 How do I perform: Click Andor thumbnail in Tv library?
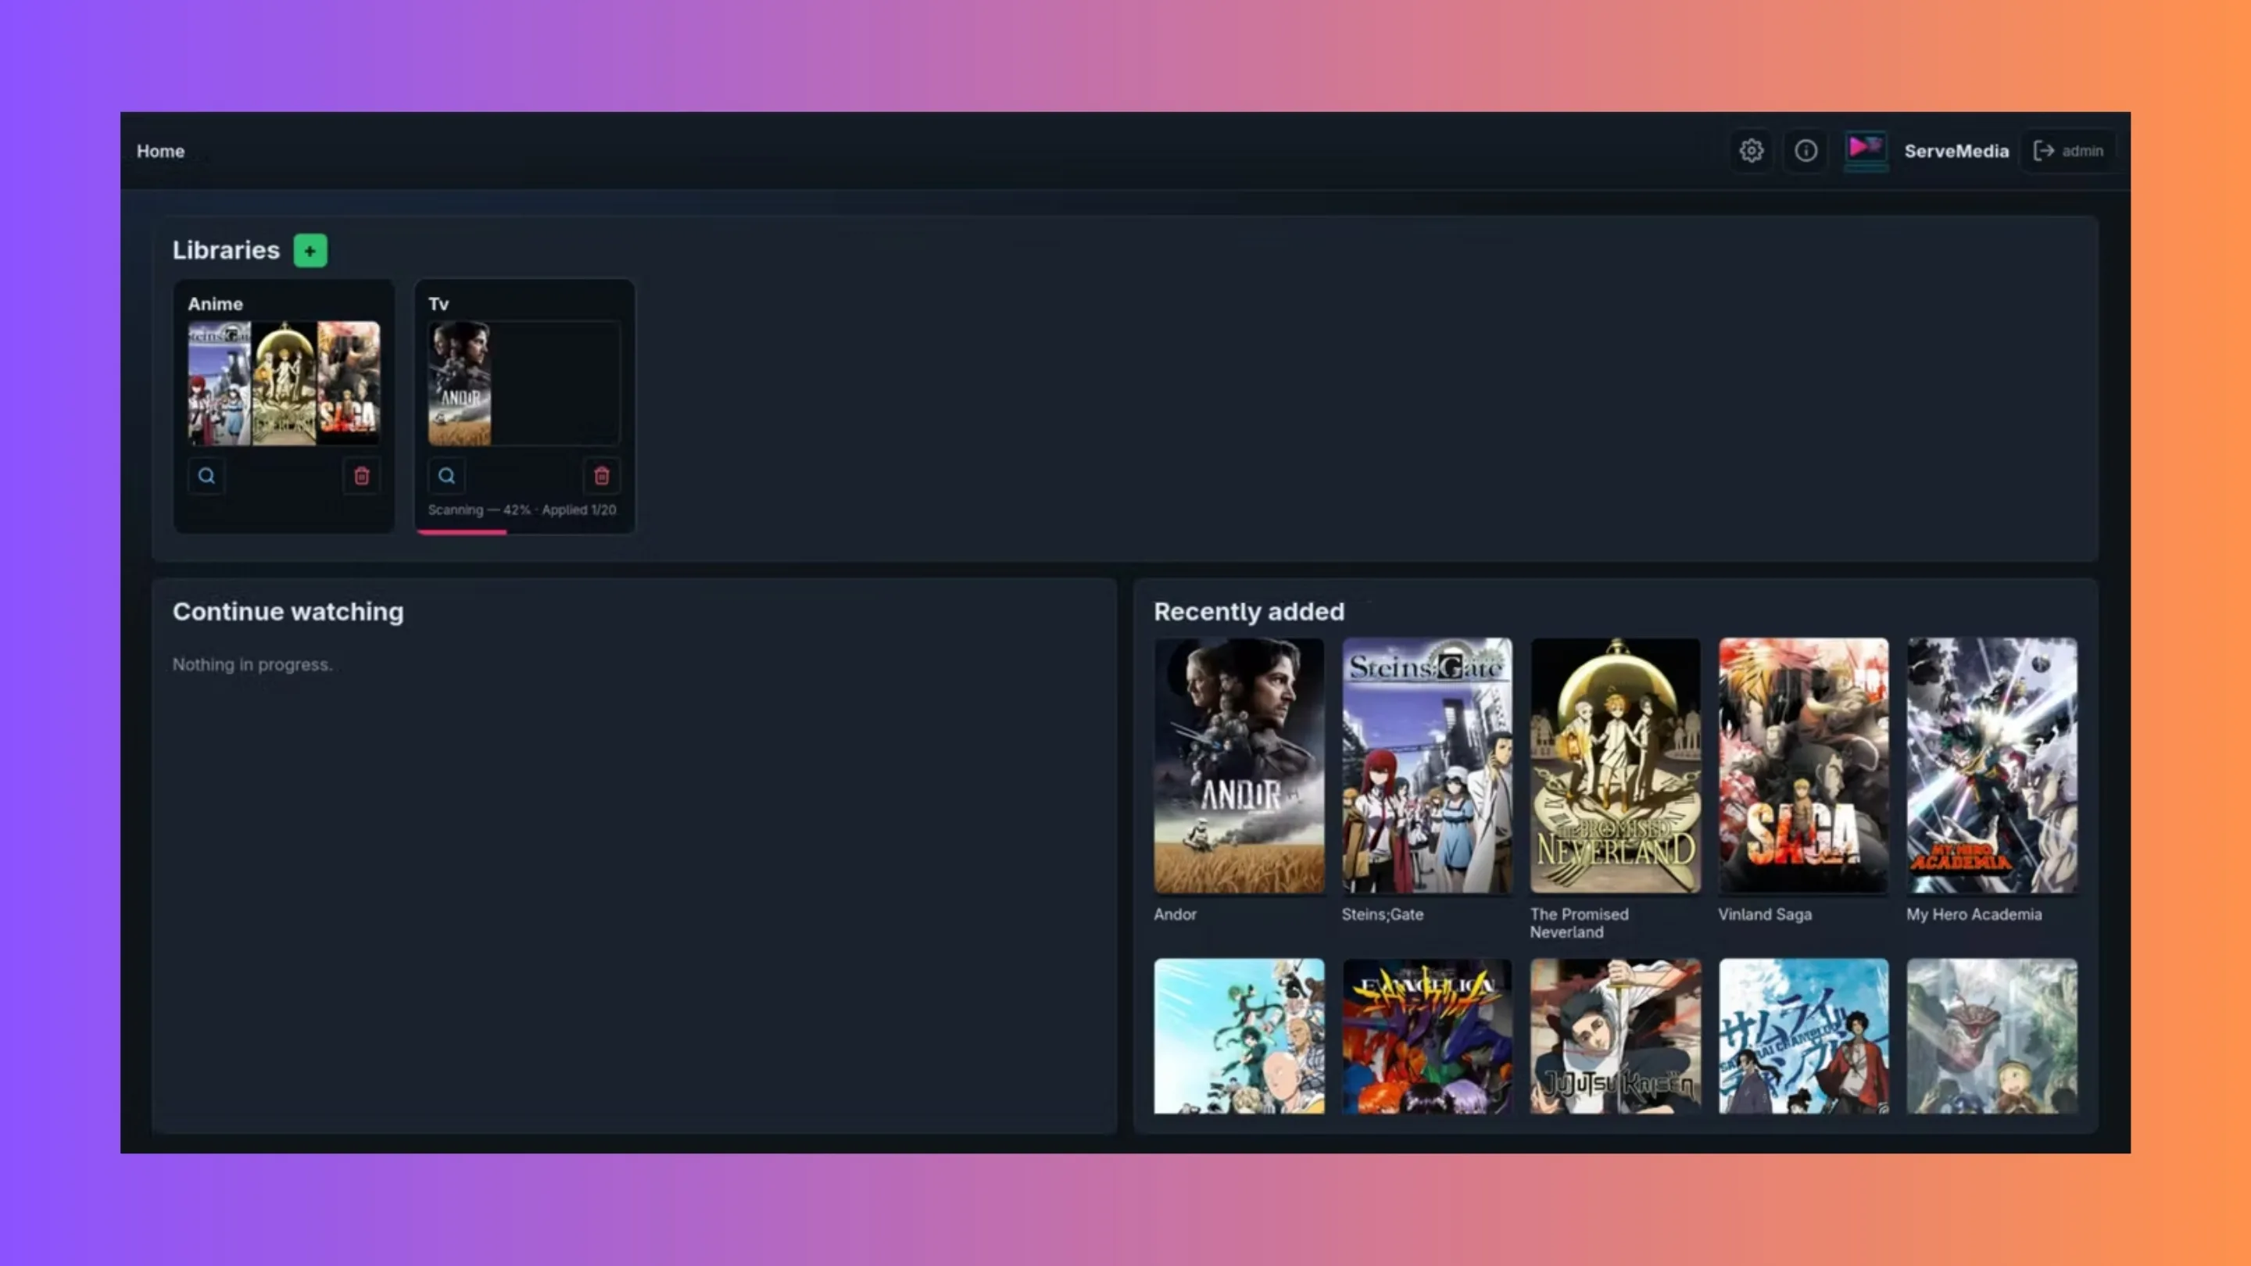click(x=460, y=384)
